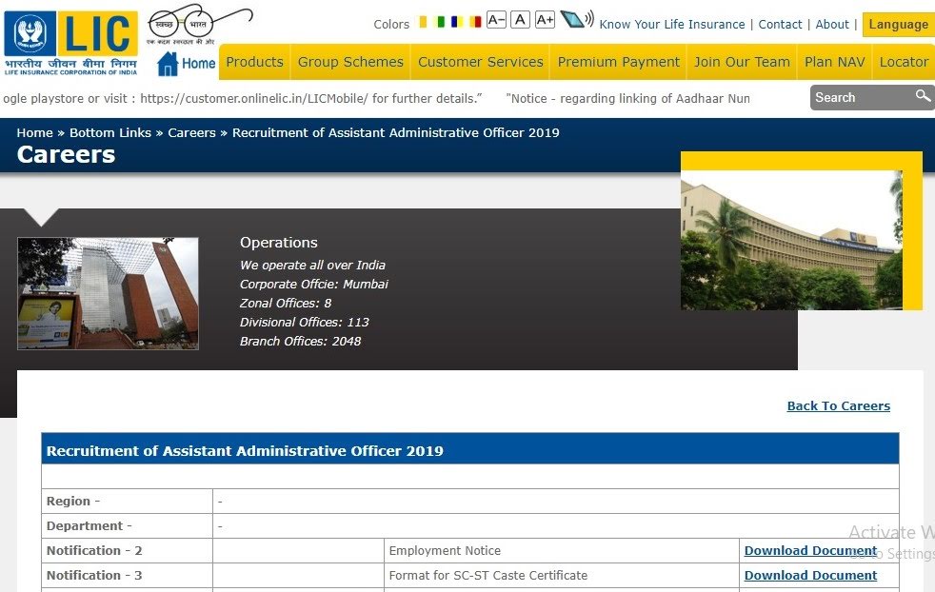Click the search magnifier icon
Screen dimensions: 935x592
point(923,96)
